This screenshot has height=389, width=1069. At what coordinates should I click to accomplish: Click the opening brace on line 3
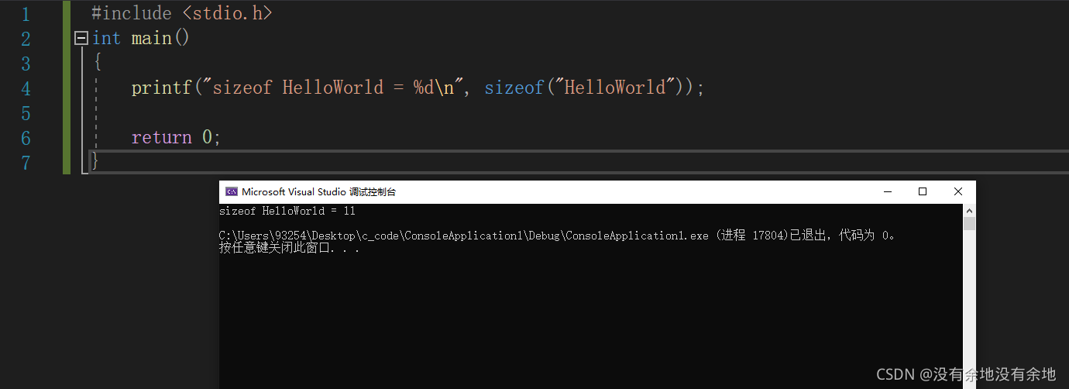click(97, 63)
